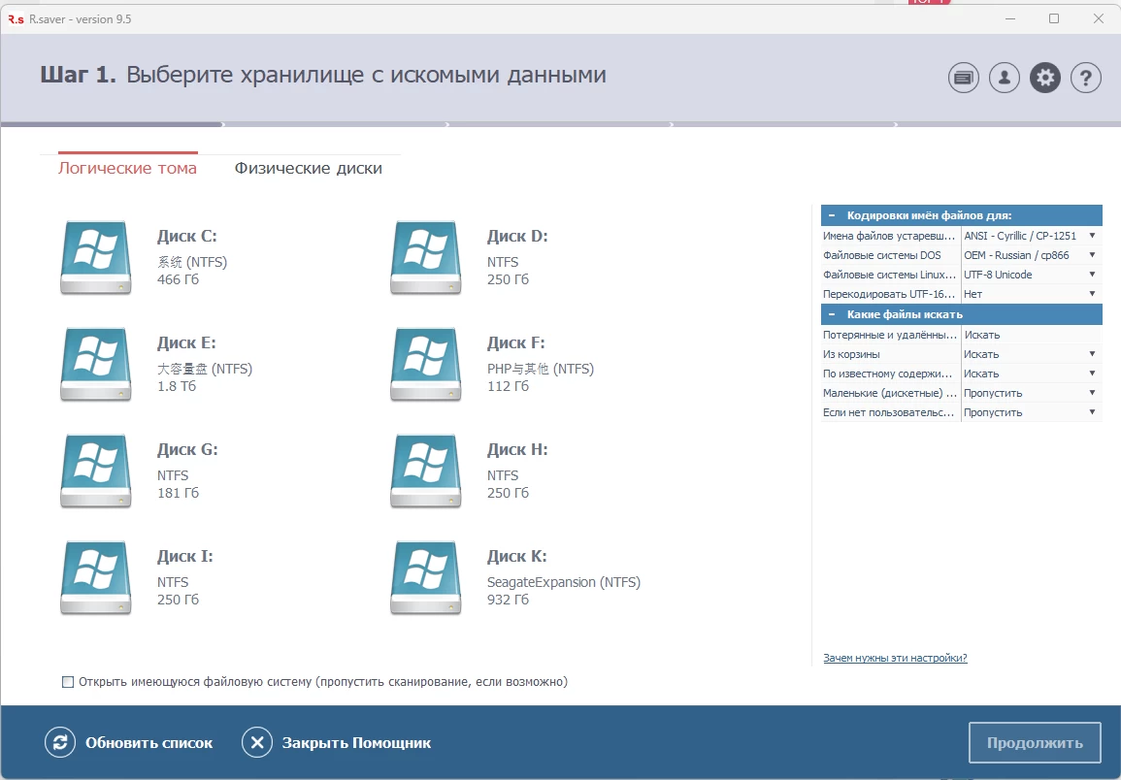1121x780 pixels.
Task: Click the user profile icon in header
Action: 1004,79
